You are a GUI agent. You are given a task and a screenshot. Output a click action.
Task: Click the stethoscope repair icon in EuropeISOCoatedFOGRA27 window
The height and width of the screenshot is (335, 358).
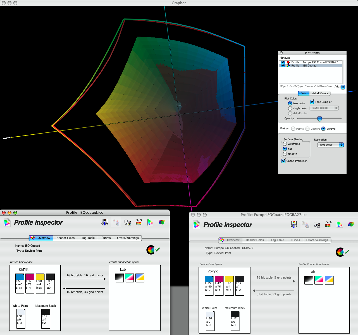click(317, 225)
